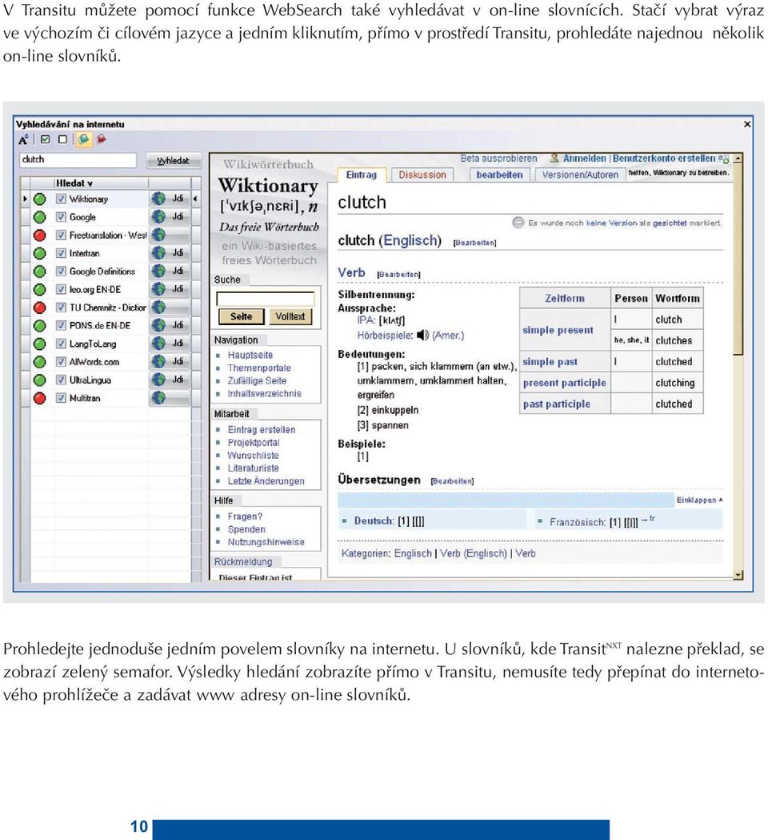
Task: Uncheck the Intertran checkbox
Action: [x=61, y=253]
